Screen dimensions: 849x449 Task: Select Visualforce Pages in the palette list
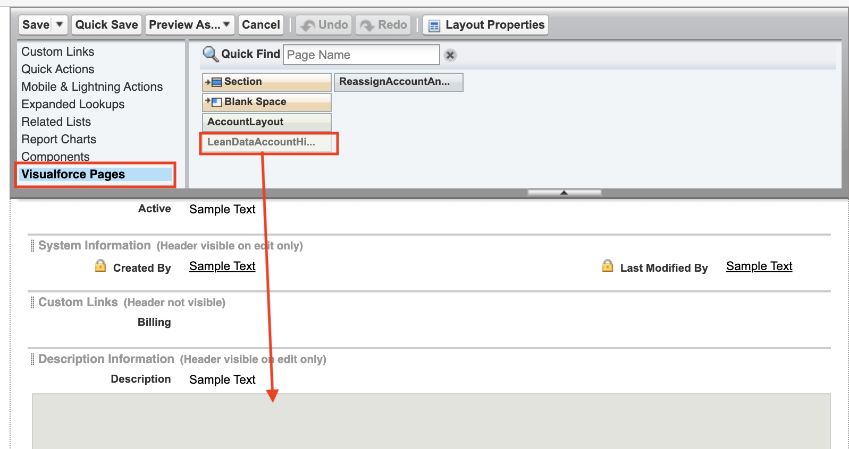[73, 175]
